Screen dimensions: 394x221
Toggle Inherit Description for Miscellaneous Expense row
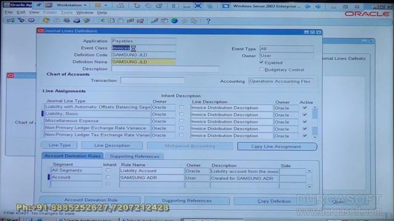pos(181,121)
